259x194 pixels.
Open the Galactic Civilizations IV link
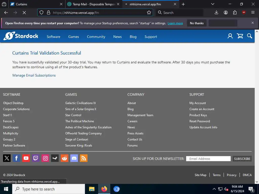80,103
